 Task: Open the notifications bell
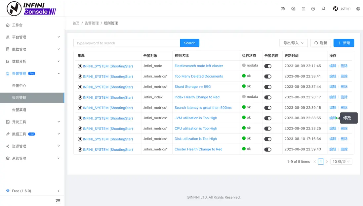click(x=324, y=9)
